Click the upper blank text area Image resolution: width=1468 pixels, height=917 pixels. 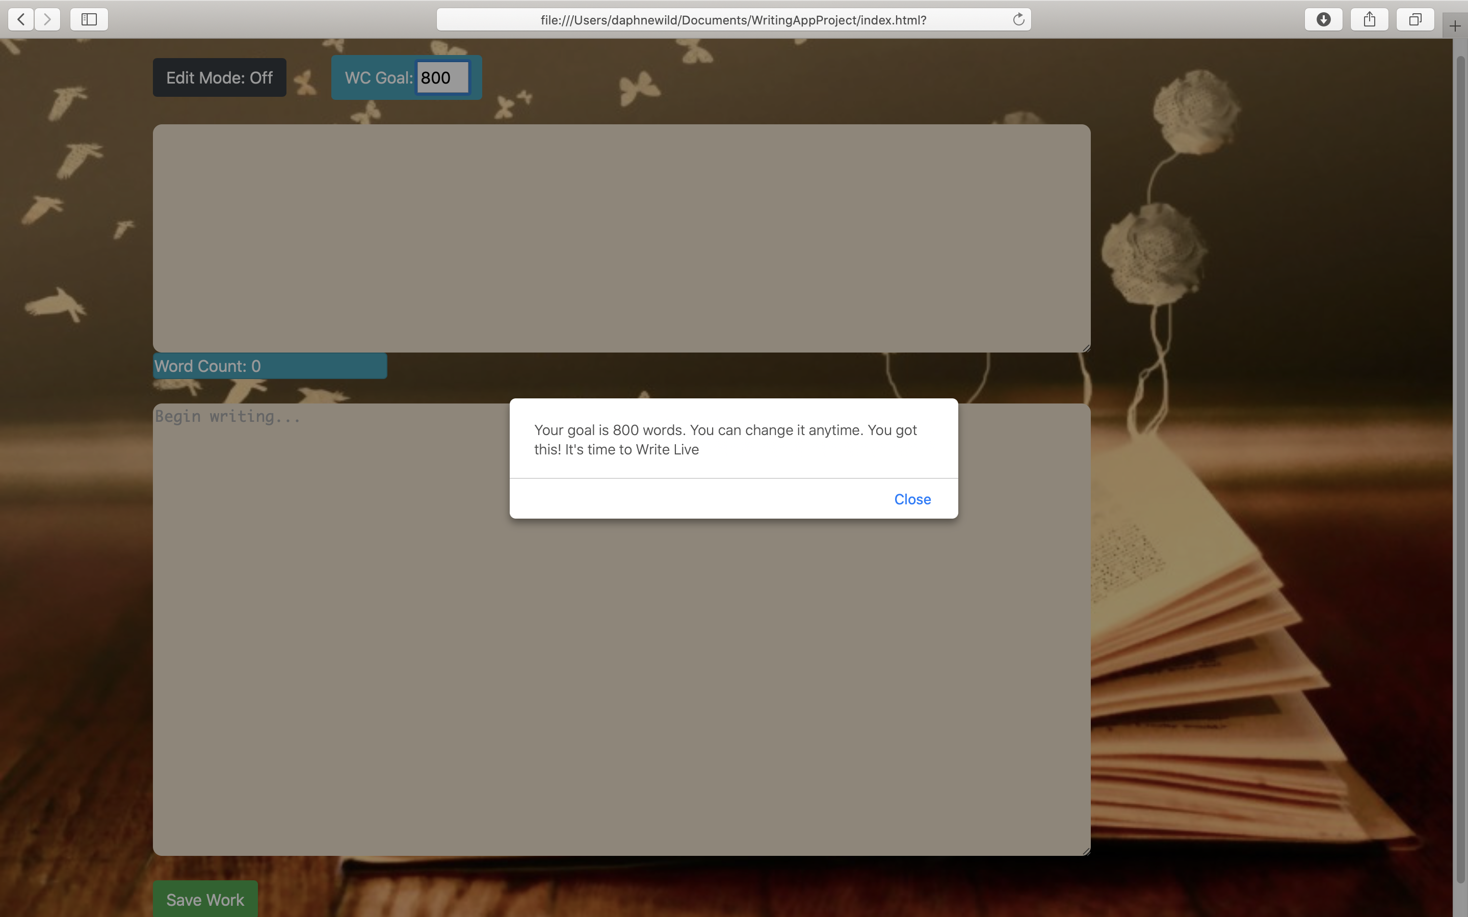coord(620,238)
